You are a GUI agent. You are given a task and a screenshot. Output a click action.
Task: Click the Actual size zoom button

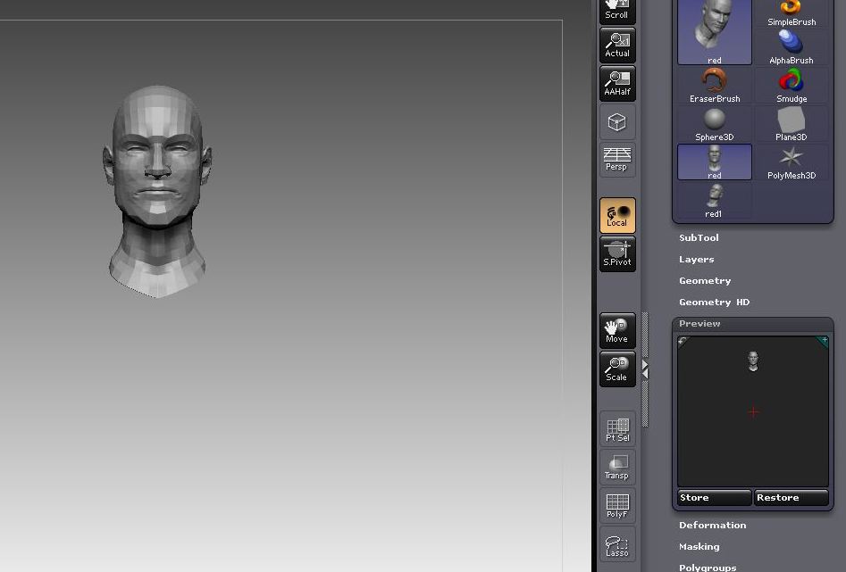tap(617, 46)
